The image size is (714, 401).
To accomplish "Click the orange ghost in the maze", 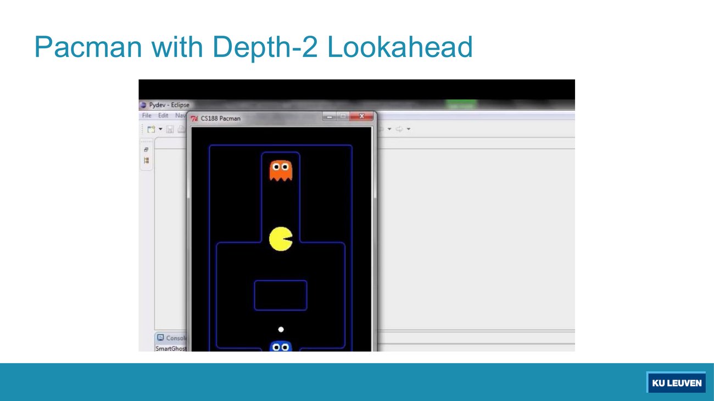I will [x=281, y=170].
